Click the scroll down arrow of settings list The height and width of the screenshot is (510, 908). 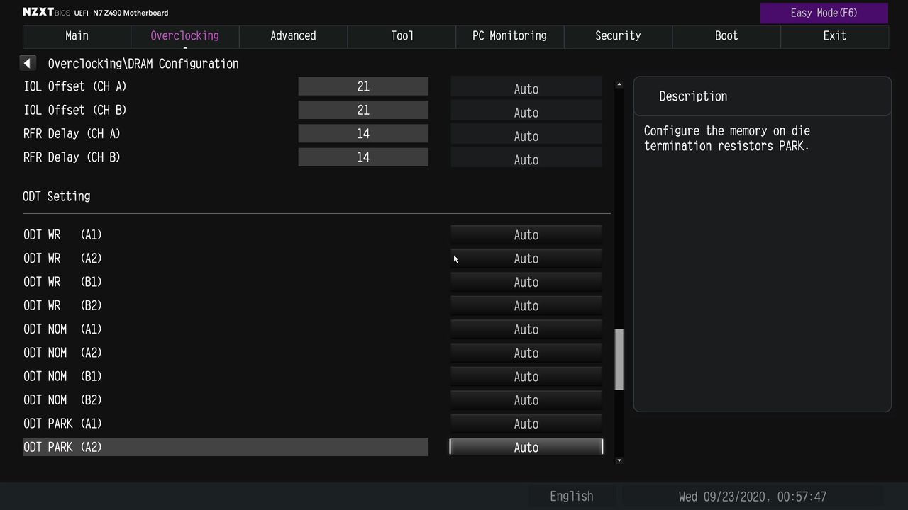click(x=619, y=460)
